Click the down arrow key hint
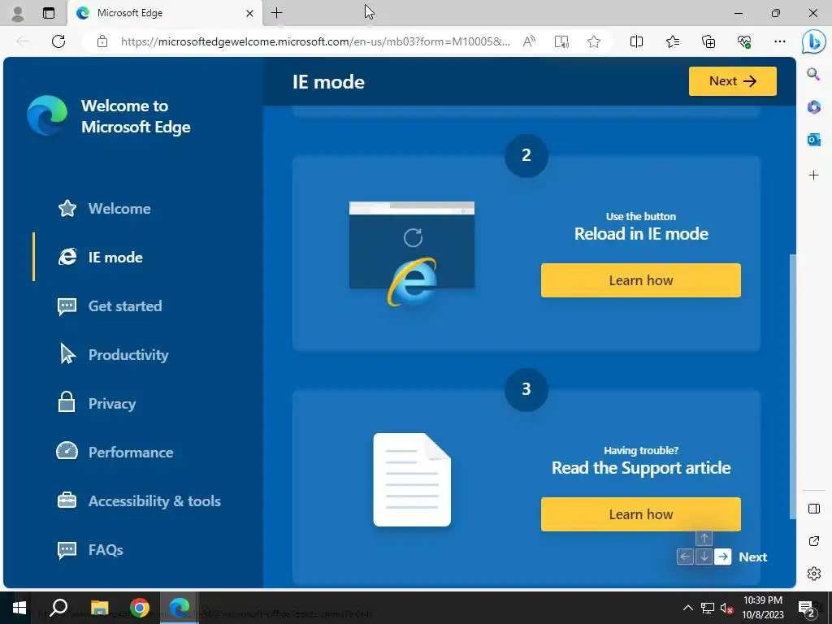Image resolution: width=832 pixels, height=624 pixels. click(x=704, y=557)
